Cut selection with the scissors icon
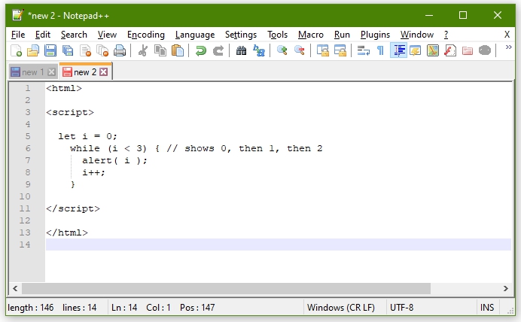The width and height of the screenshot is (521, 322). point(143,51)
